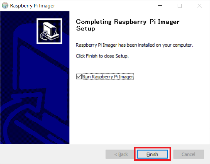This screenshot has width=210, height=164.
Task: Click the installer computer icon in white frame
Action: click(50, 31)
